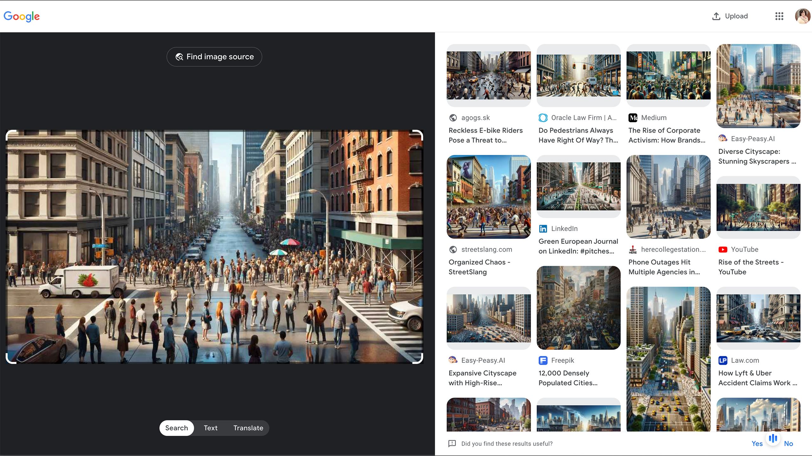This screenshot has height=456, width=812.
Task: Select the Search tab below main image
Action: [176, 427]
